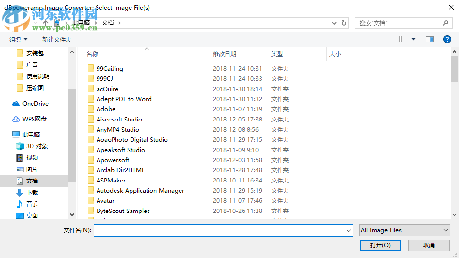Image resolution: width=459 pixels, height=258 pixels.
Task: Expand the 文件名 combo box dropdown arrow
Action: (x=349, y=230)
